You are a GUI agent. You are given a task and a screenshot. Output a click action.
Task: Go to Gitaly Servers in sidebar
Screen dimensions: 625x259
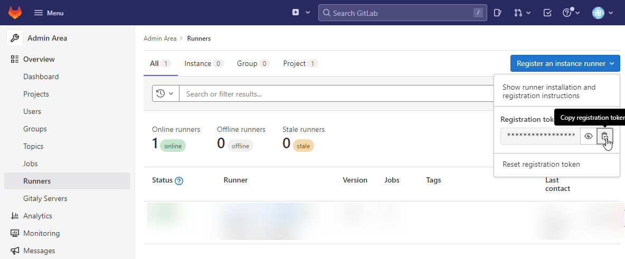click(x=45, y=198)
